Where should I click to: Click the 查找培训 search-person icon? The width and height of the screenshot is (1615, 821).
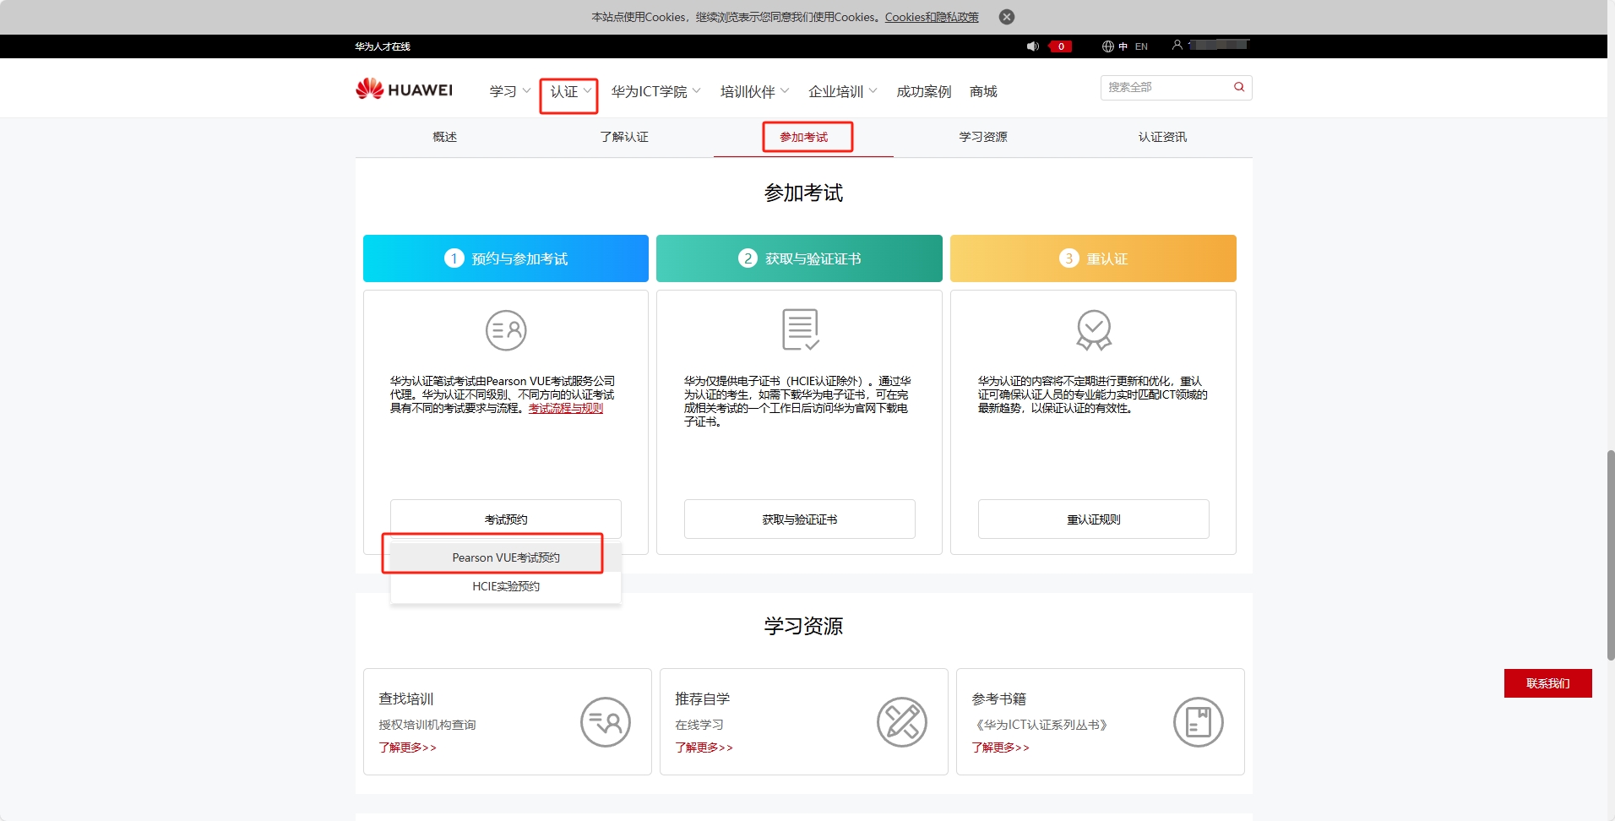pyautogui.click(x=606, y=722)
